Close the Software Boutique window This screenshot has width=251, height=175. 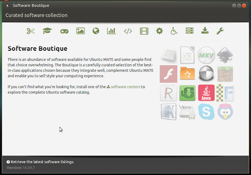(244, 5)
